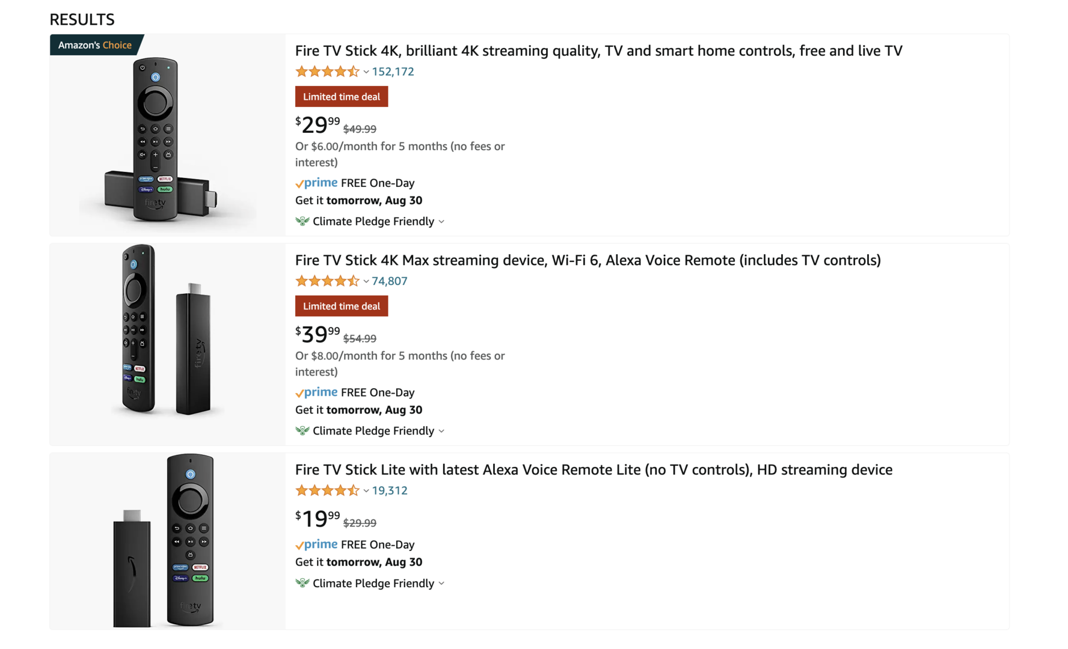Open the Fire TV Stick 4K product title
Screen dimensions: 1068x649
598,50
